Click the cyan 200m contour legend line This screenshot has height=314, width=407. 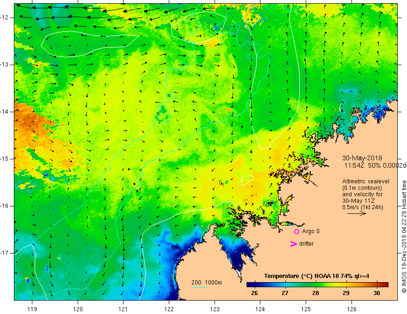click(199, 287)
